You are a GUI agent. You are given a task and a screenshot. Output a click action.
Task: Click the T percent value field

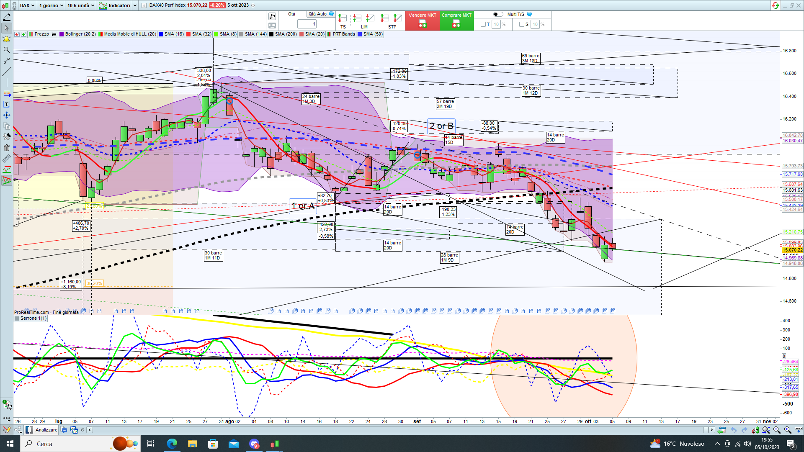(x=496, y=24)
